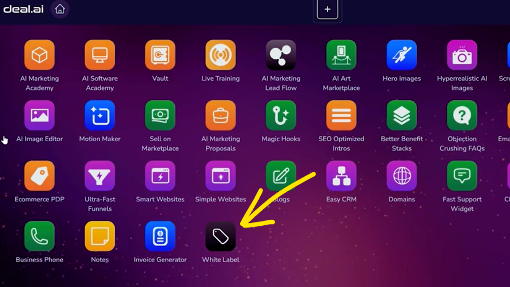Launch the Notes app

(x=100, y=236)
